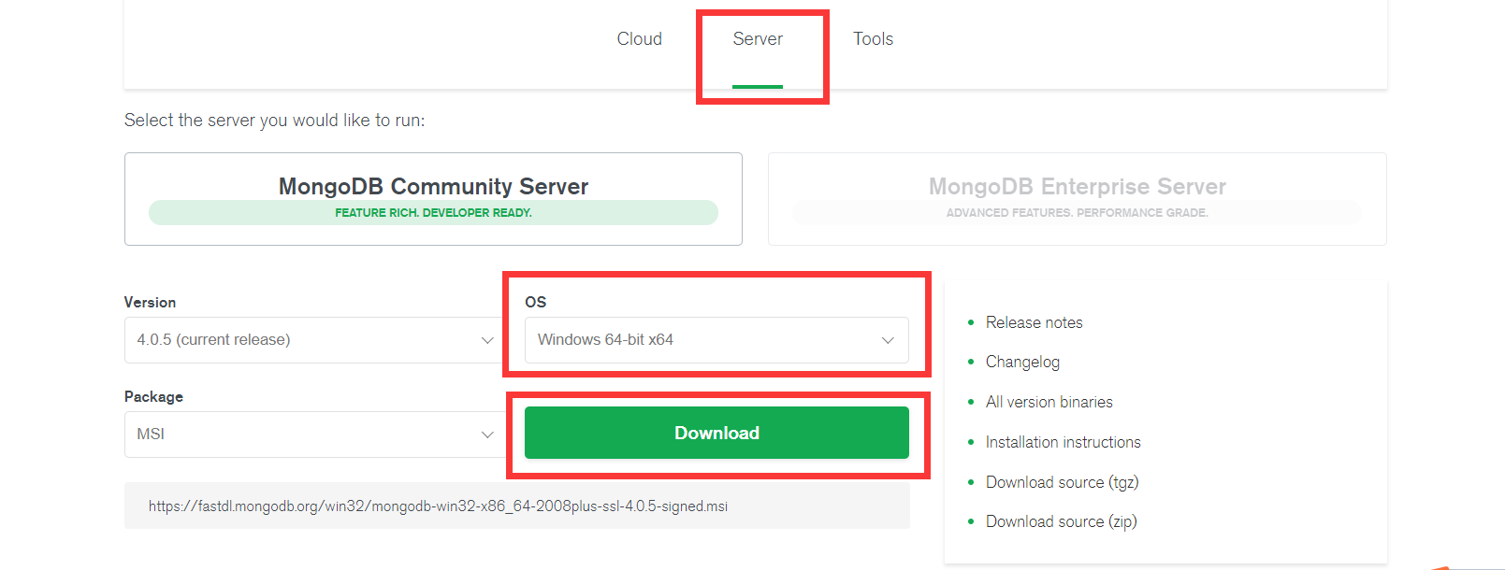Open the Changelog link
The width and height of the screenshot is (1505, 570).
(1022, 362)
